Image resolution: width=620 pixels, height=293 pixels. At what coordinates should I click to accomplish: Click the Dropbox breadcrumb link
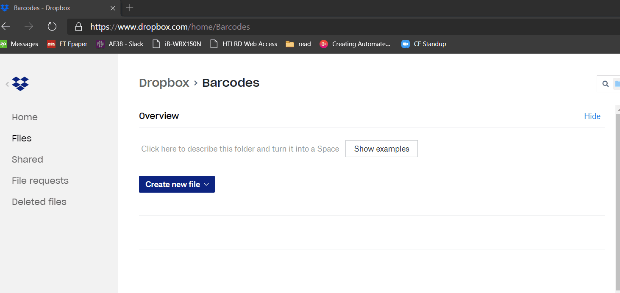(164, 83)
